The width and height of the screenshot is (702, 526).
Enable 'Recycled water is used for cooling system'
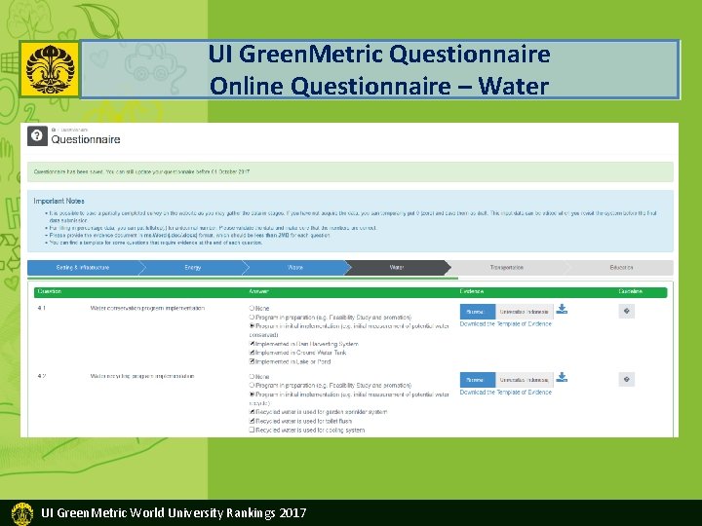click(252, 430)
